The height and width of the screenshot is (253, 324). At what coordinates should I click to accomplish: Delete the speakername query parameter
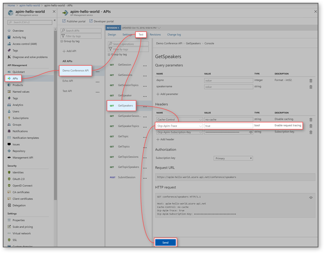[311, 87]
